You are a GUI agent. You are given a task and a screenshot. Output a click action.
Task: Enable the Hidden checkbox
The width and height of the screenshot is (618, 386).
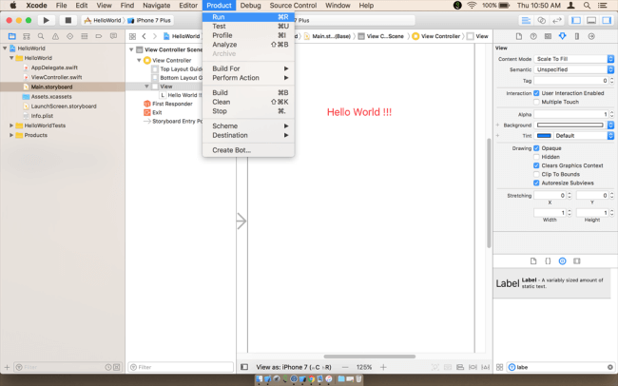tap(536, 157)
